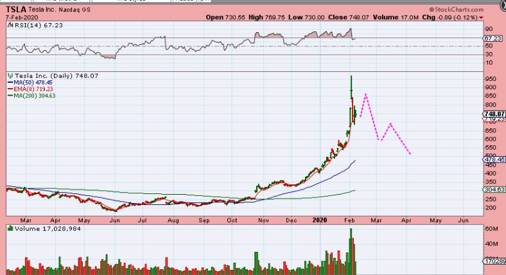This screenshot has height=275, width=506.
Task: Click the 650 price axis label
Action: (491, 130)
